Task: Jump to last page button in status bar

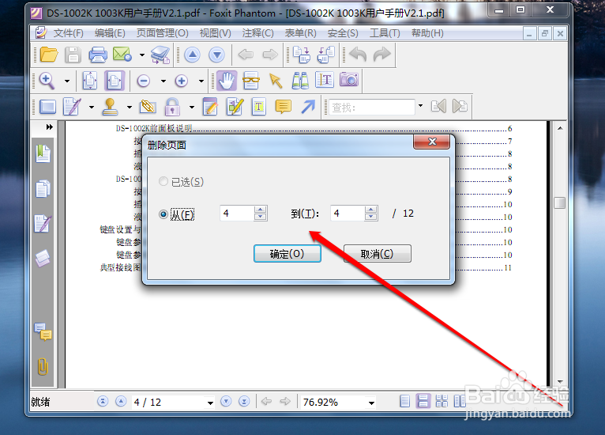Action: pyautogui.click(x=244, y=402)
